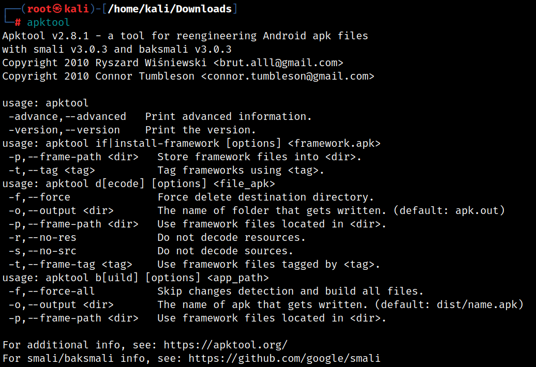Open the github.com/google/smali link
The height and width of the screenshot is (367, 536).
(x=285, y=358)
